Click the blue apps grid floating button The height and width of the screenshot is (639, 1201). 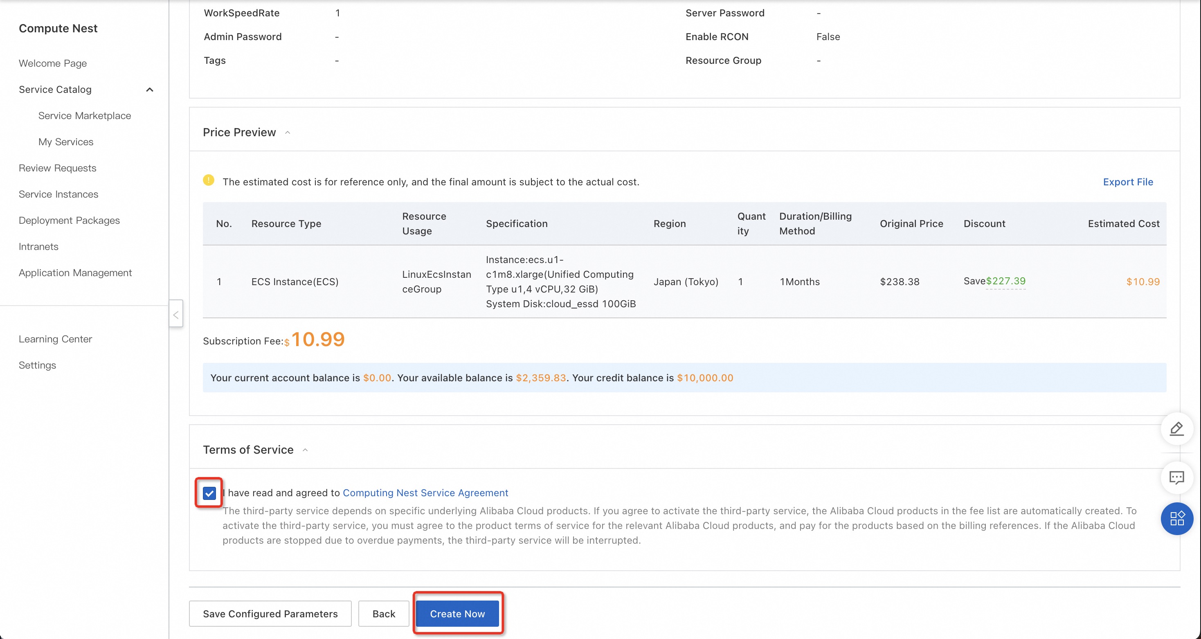pyautogui.click(x=1176, y=518)
